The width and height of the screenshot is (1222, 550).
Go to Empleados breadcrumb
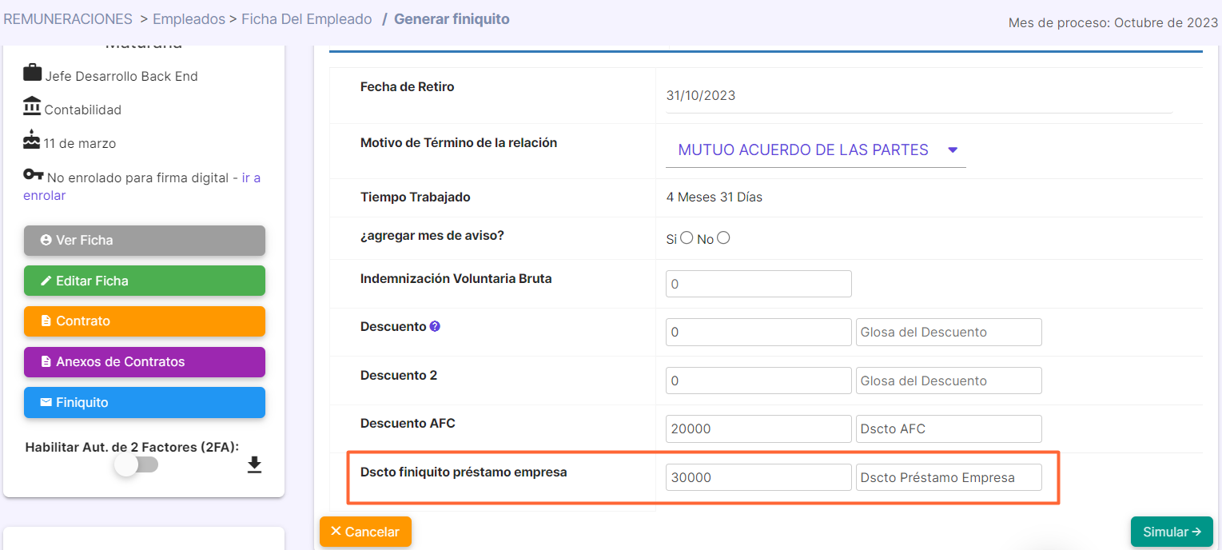click(189, 19)
